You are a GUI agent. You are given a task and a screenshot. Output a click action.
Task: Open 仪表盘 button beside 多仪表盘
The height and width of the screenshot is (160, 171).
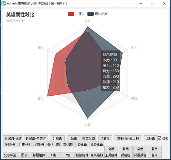click(82, 145)
